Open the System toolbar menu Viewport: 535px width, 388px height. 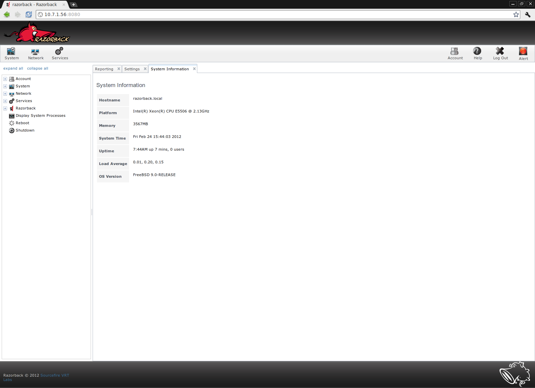click(x=11, y=54)
